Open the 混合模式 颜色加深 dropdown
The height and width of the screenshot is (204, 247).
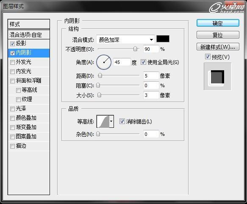pos(125,39)
